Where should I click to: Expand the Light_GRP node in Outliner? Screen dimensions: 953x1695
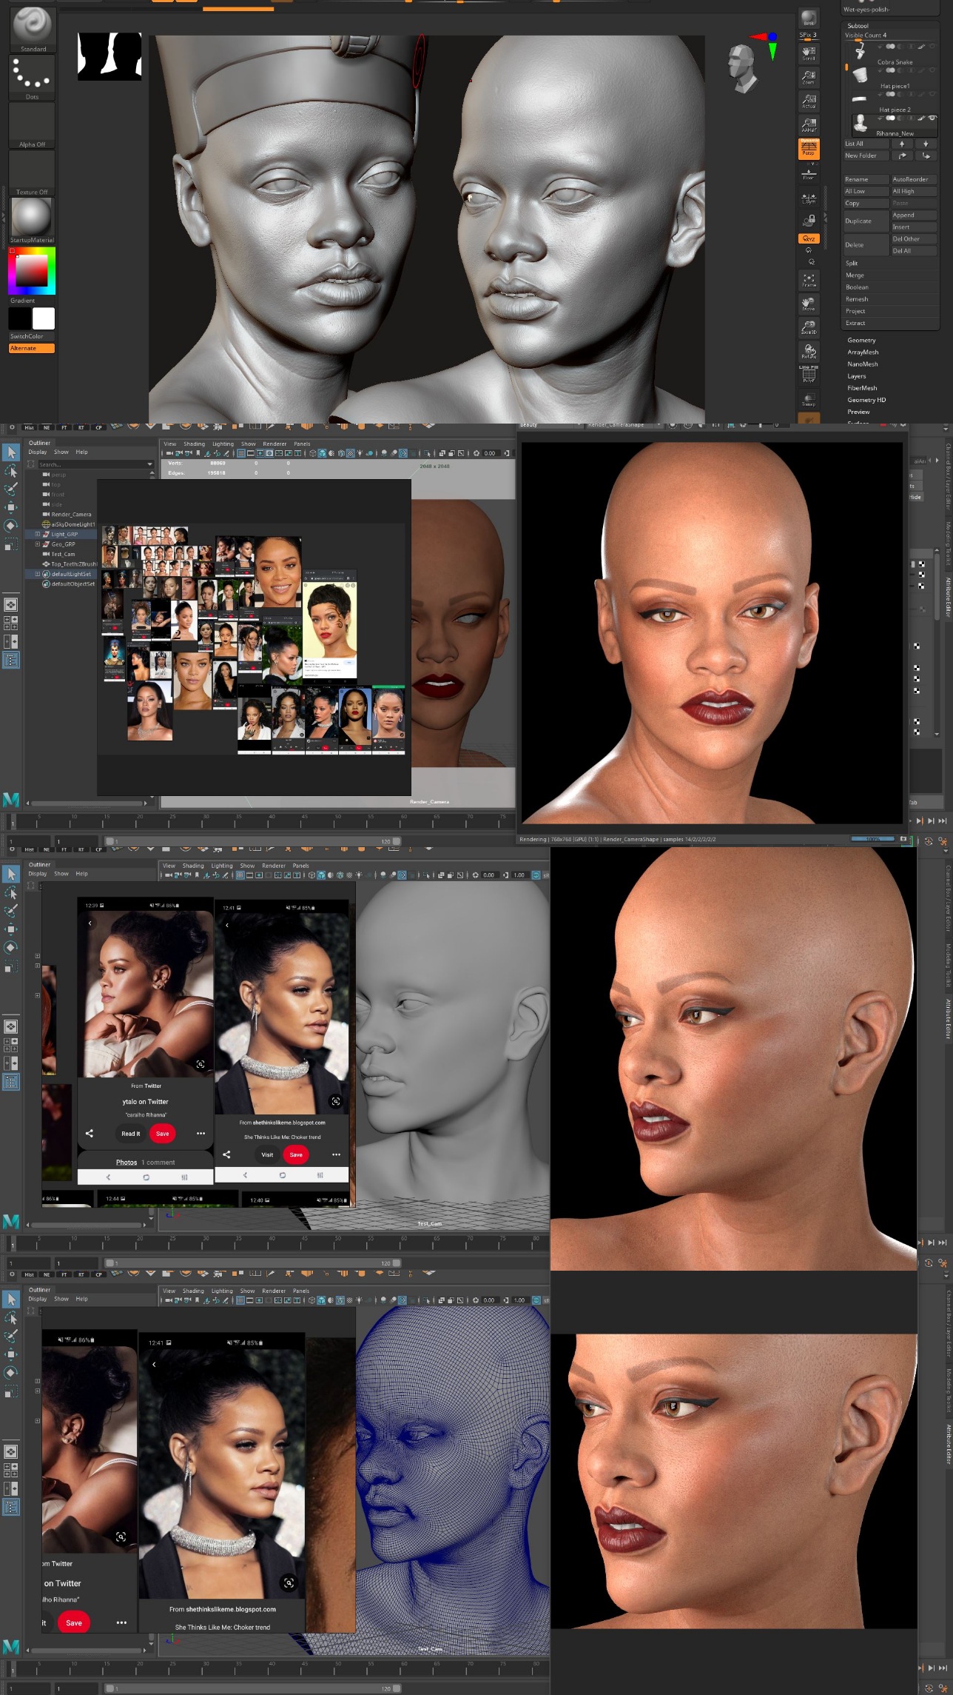(38, 534)
